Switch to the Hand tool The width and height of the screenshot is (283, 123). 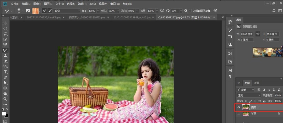(5, 93)
